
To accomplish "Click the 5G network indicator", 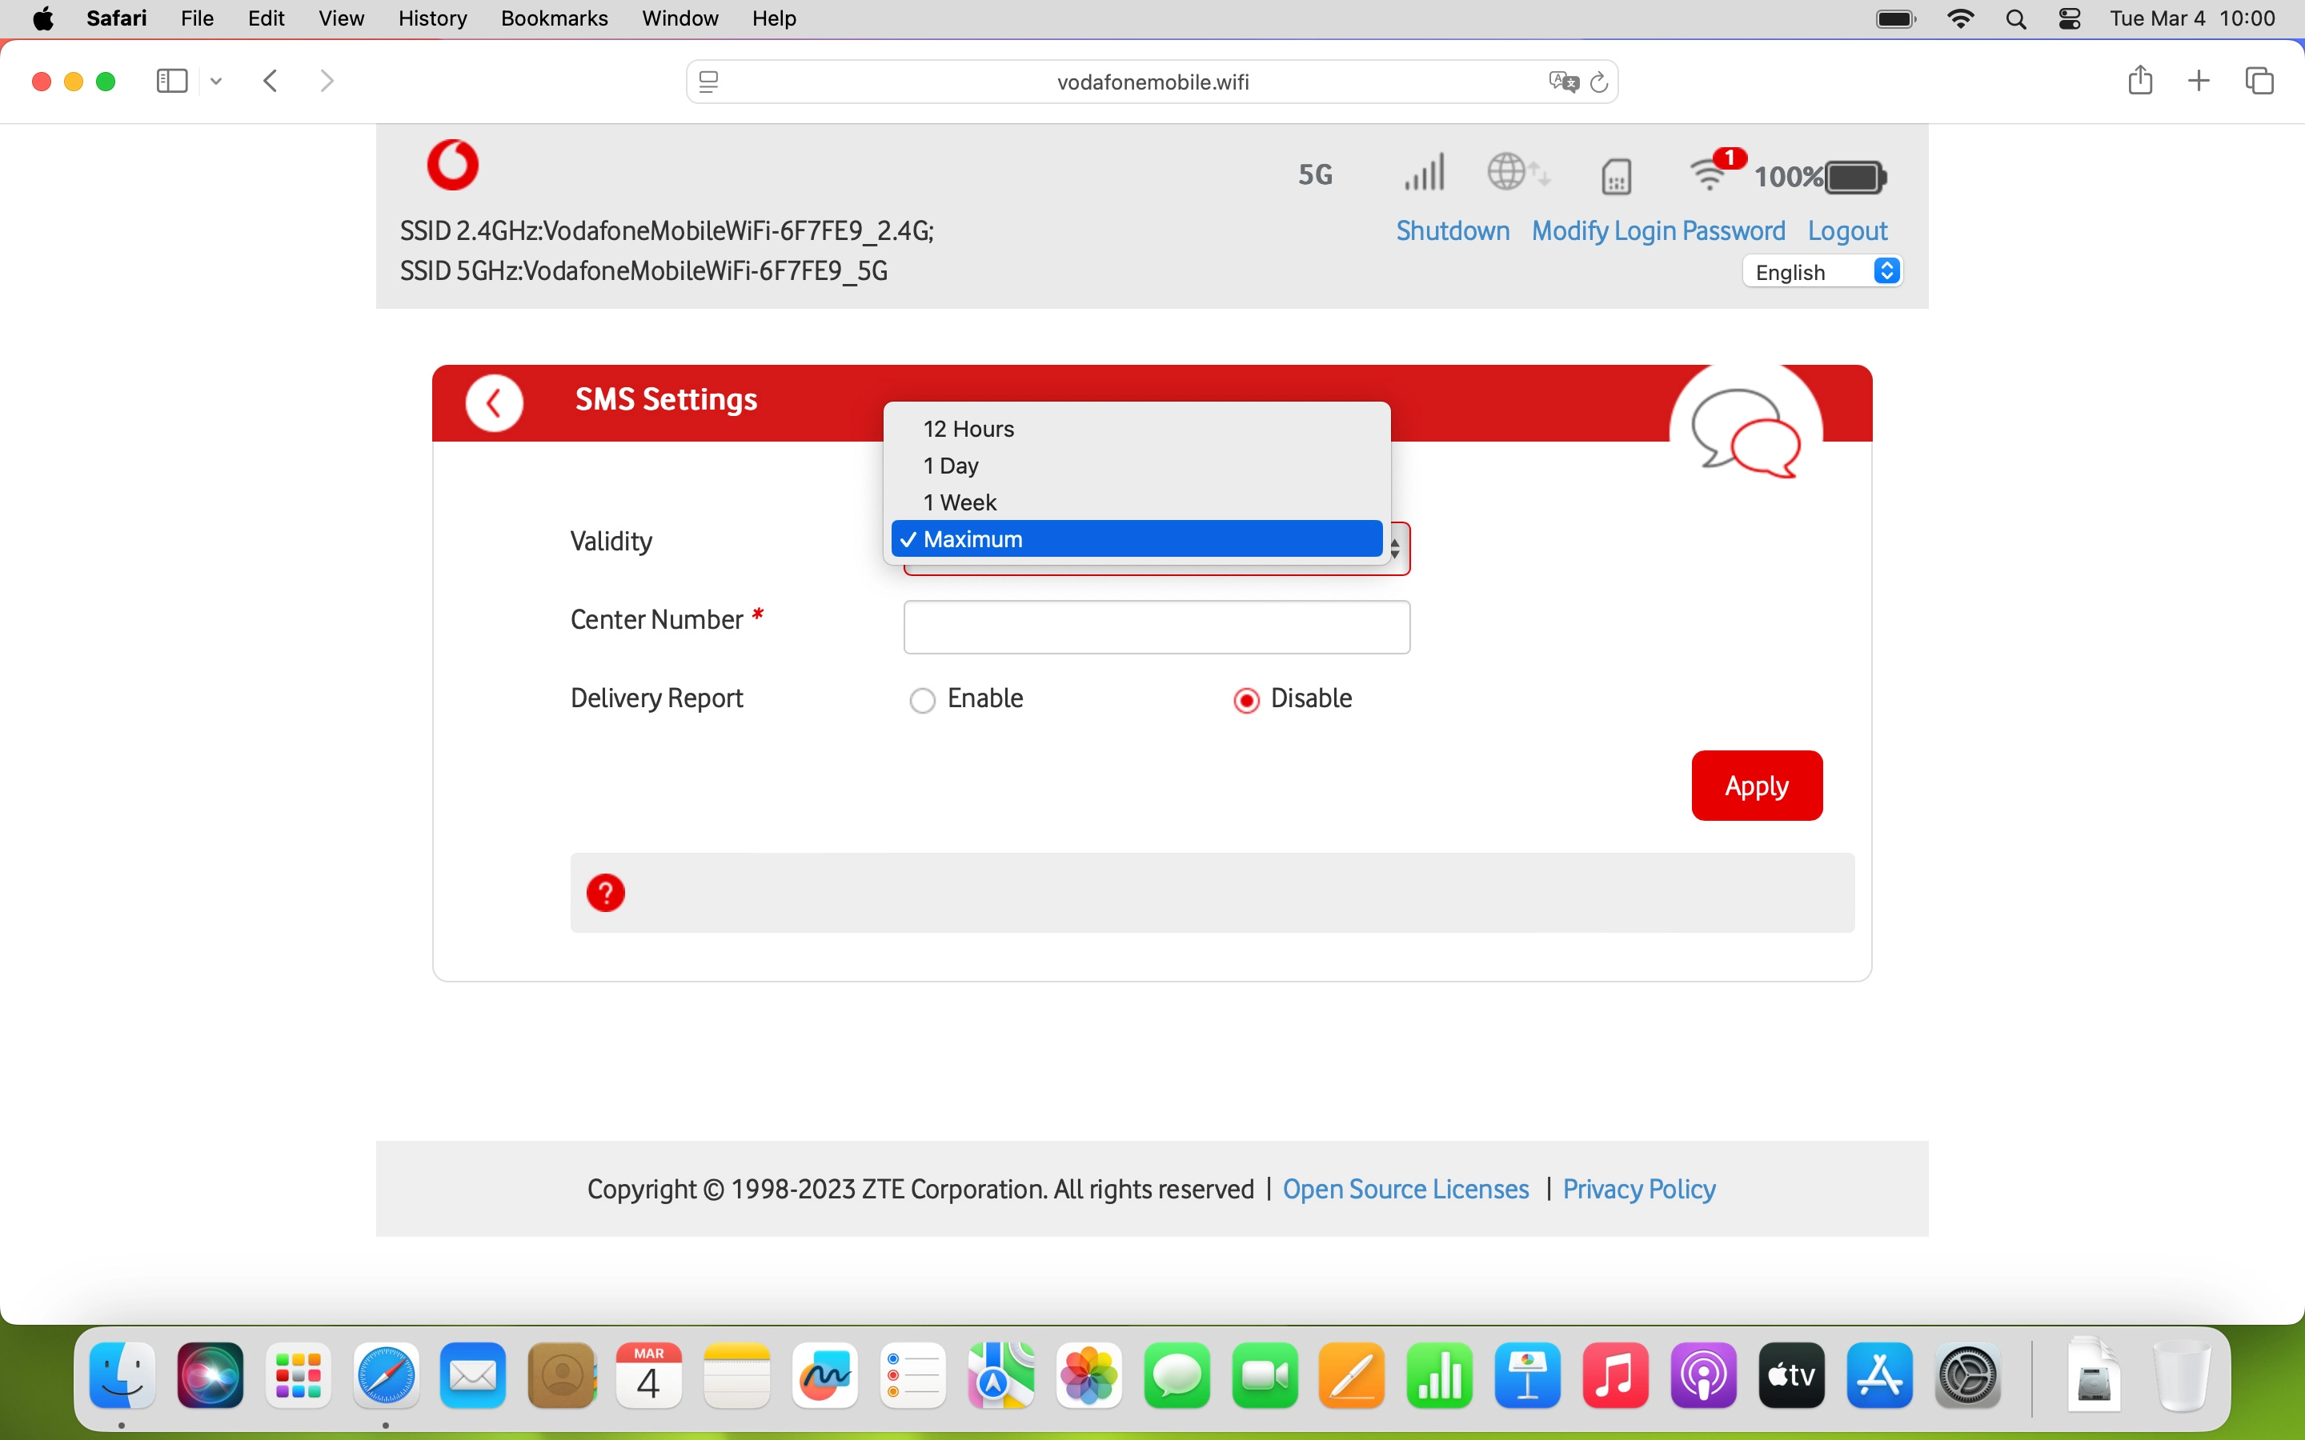I will [1316, 175].
